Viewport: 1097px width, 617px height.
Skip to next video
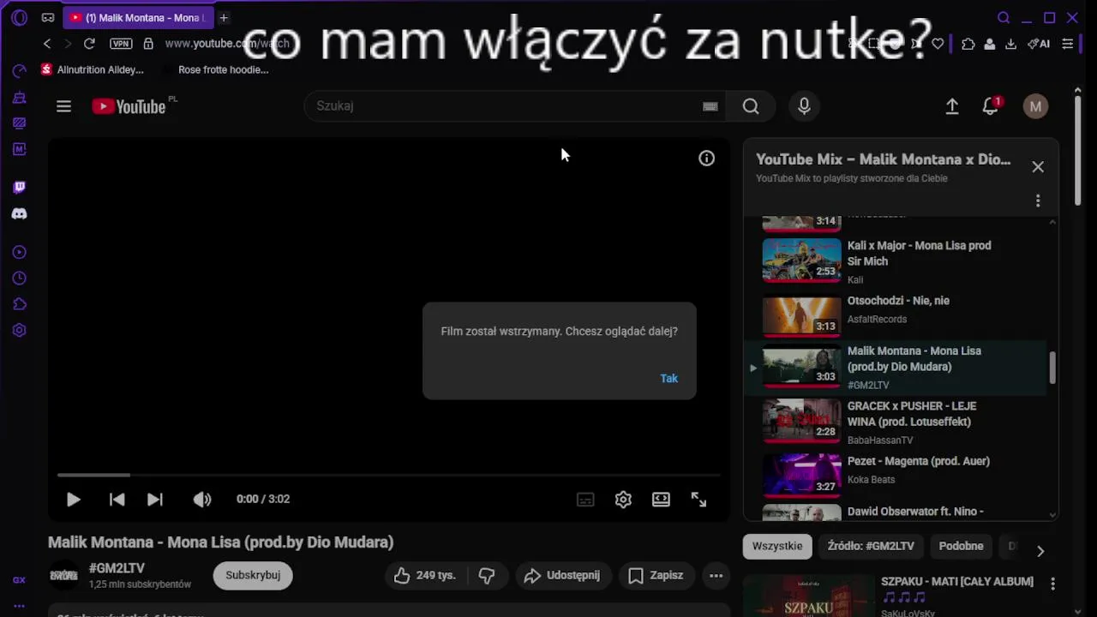[155, 500]
